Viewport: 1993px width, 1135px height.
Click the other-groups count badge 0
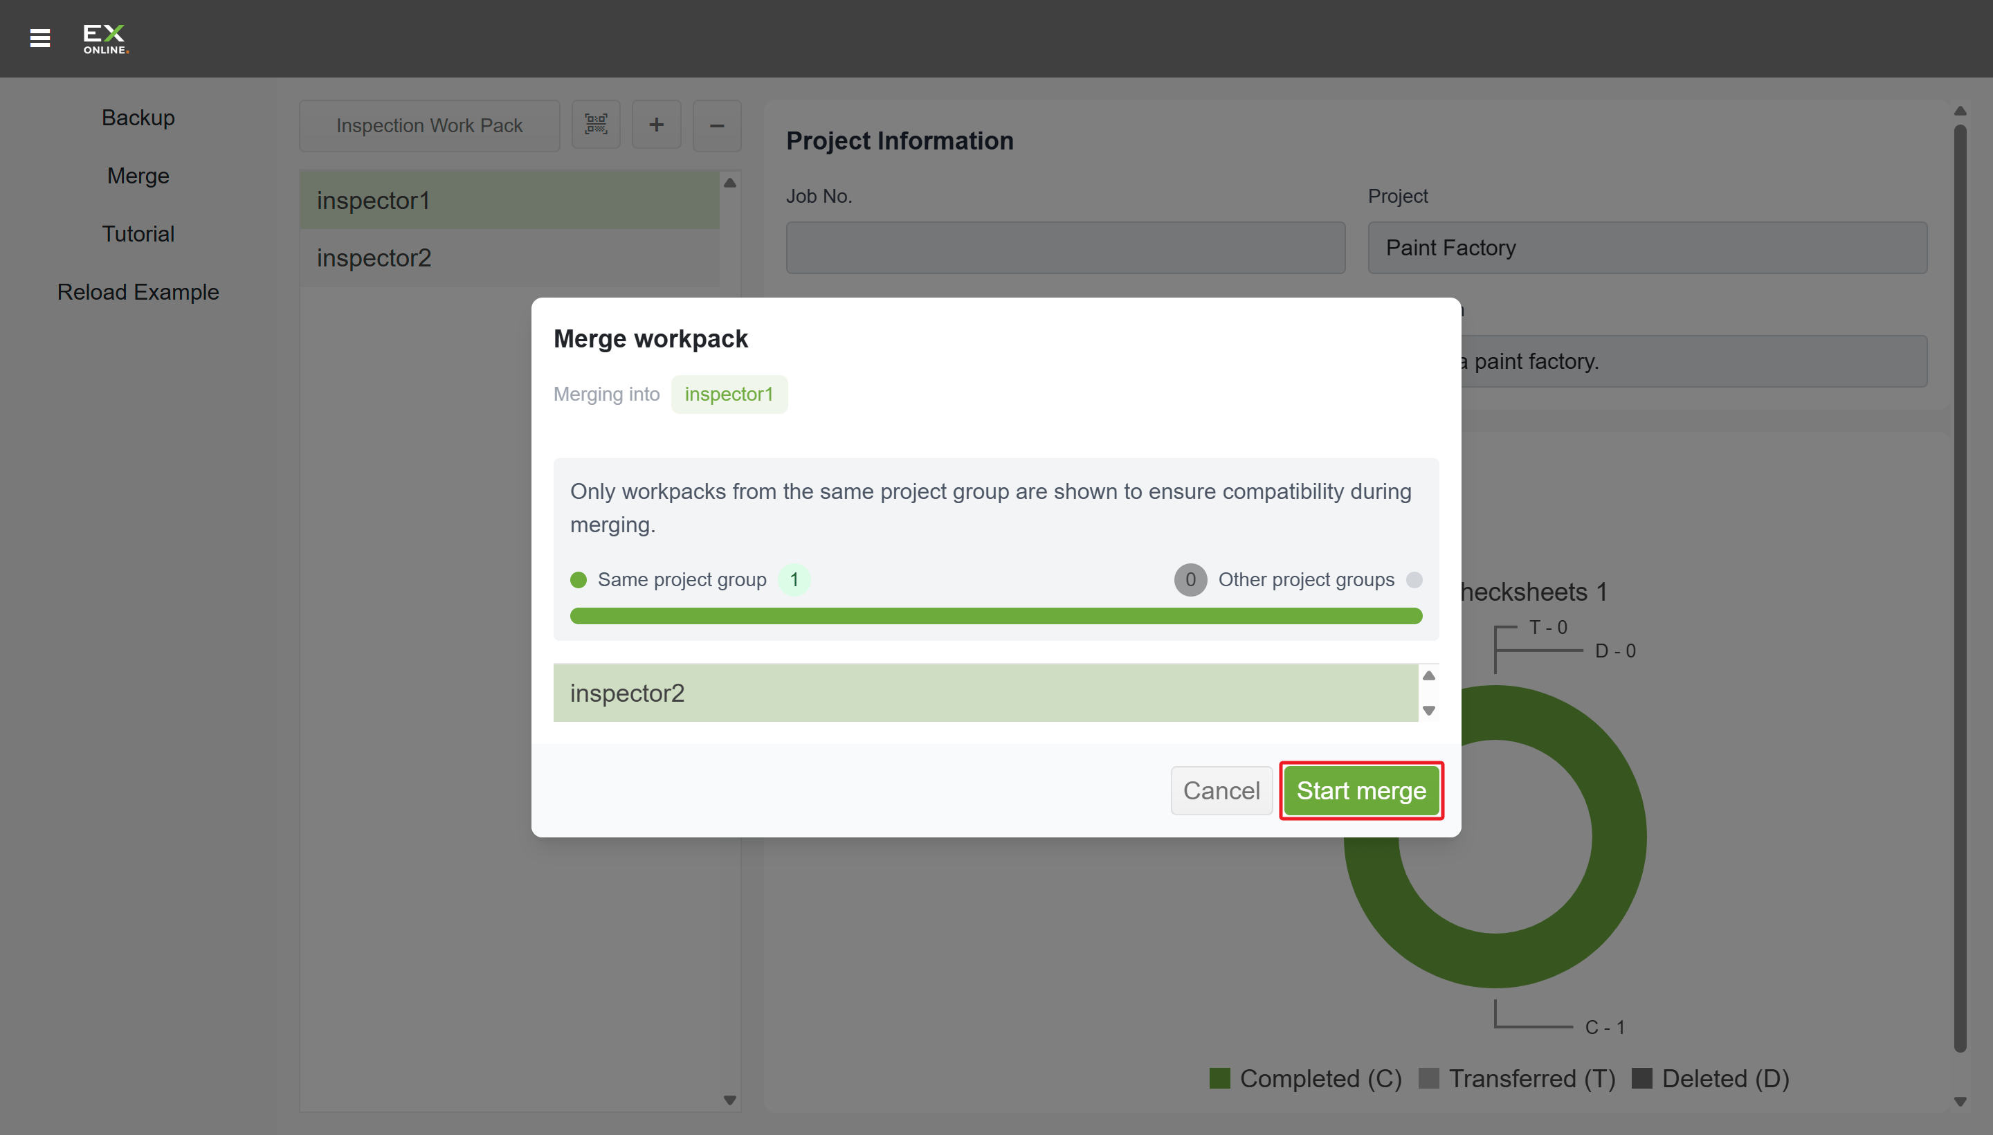1190,579
